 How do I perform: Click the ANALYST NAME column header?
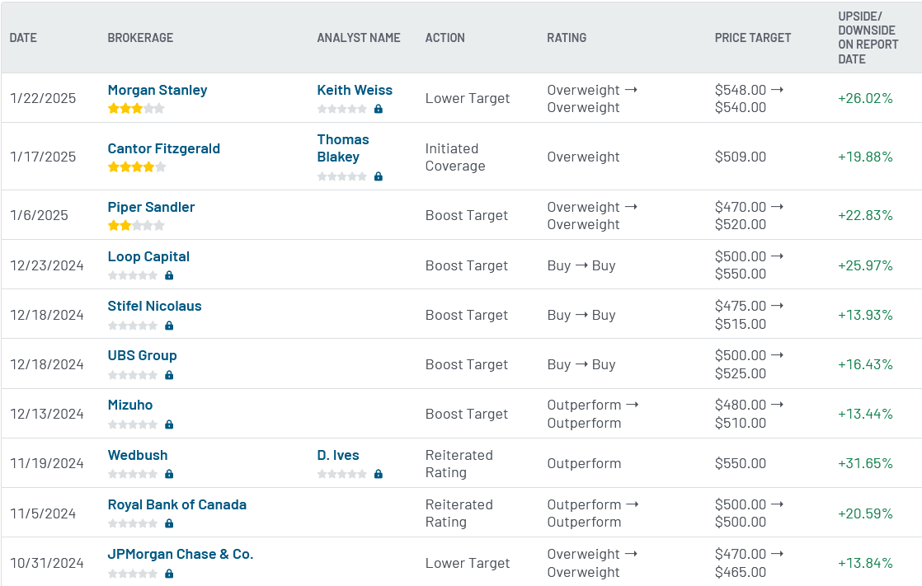point(359,38)
